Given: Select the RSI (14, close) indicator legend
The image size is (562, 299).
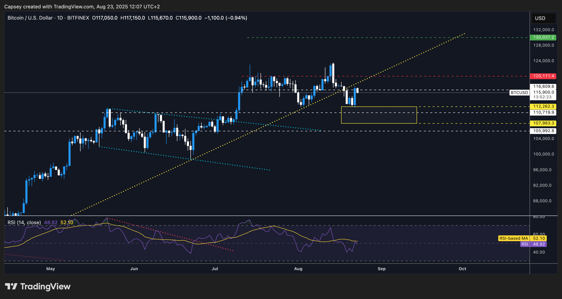Looking at the screenshot, I should click(24, 223).
